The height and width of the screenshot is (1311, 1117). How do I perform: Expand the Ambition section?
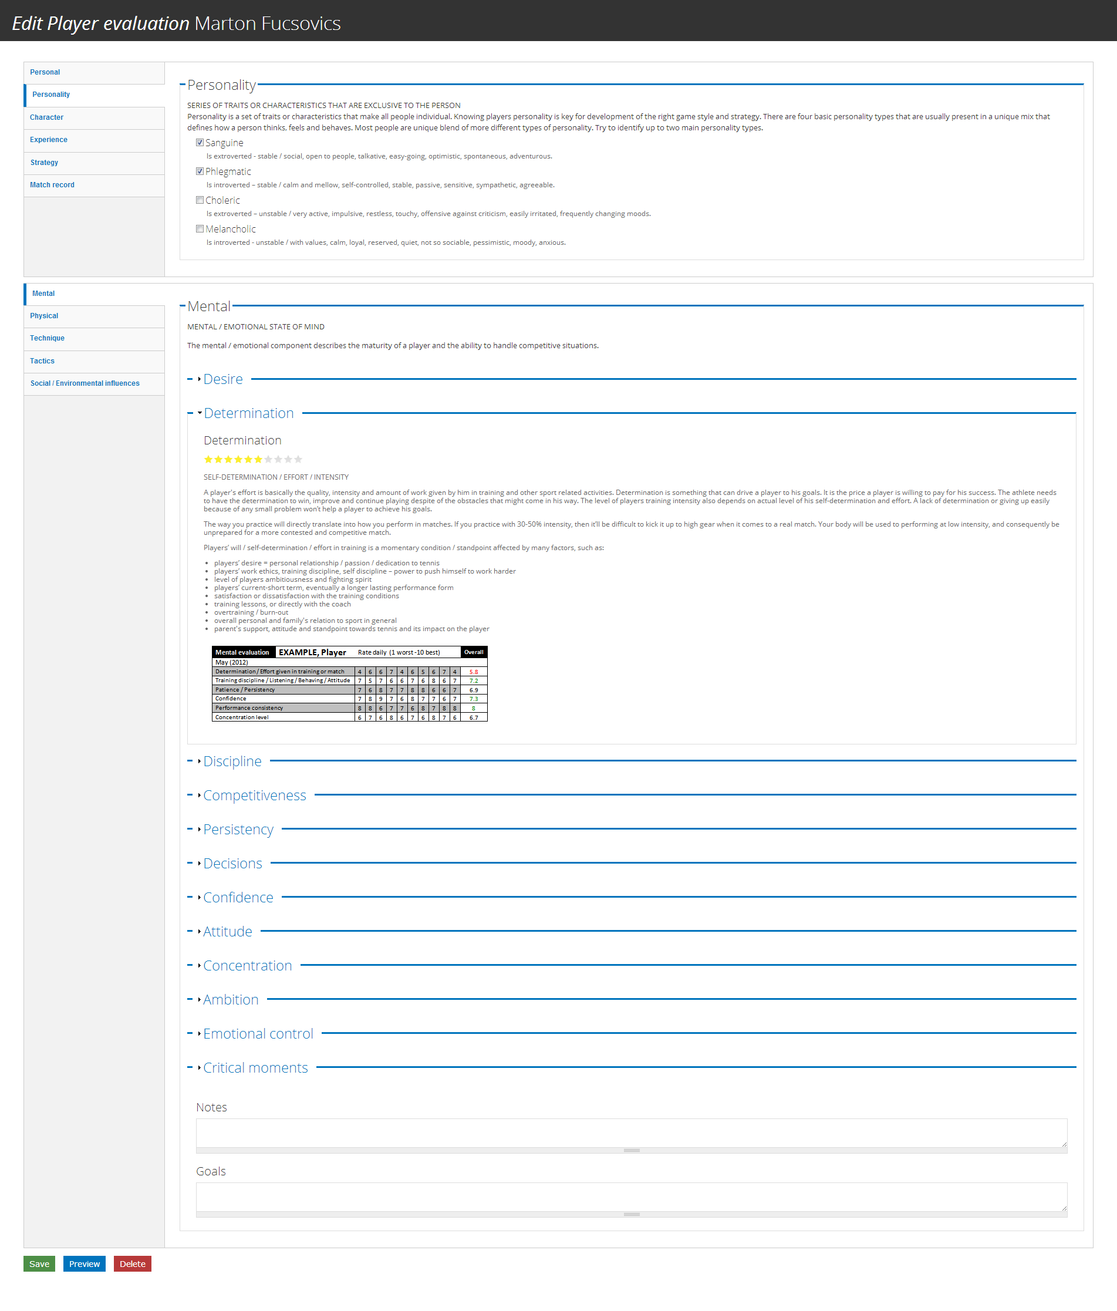230,1000
